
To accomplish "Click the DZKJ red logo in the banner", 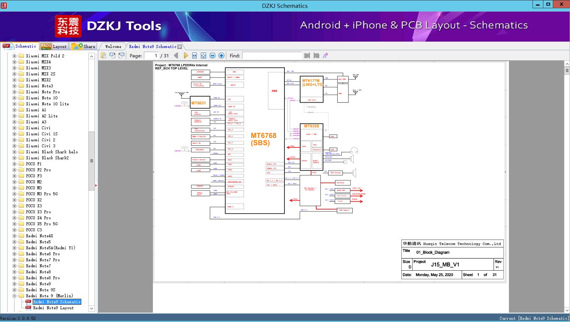I will (x=68, y=26).
